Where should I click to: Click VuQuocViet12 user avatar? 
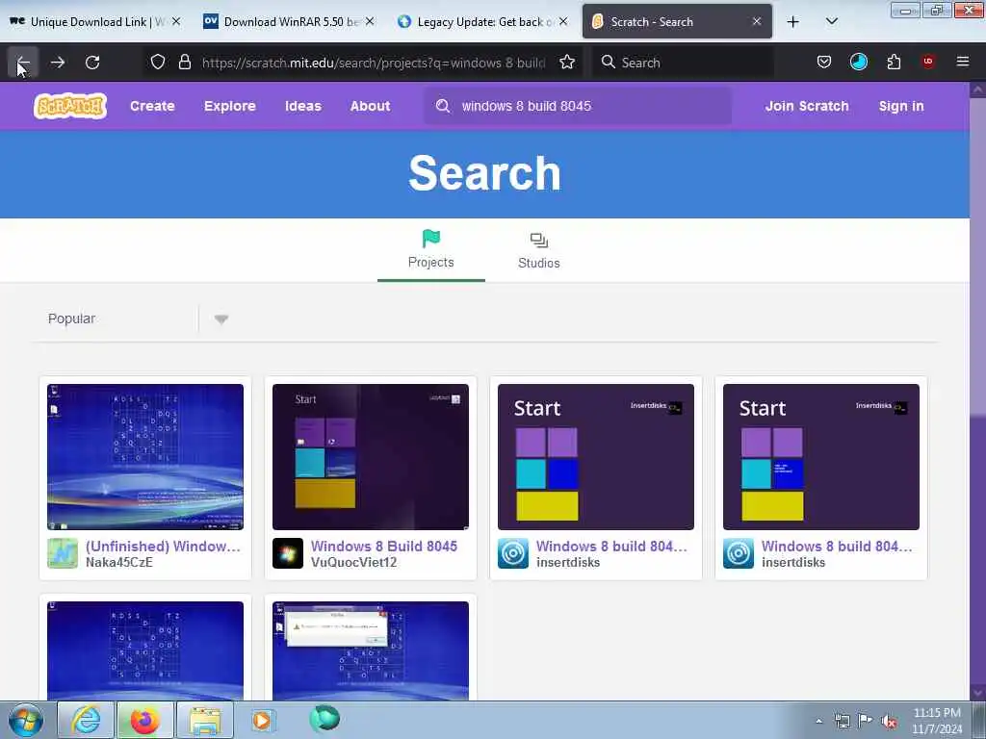pyautogui.click(x=287, y=553)
